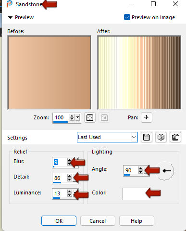Viewport: 186px width, 231px height.
Task: Click the randomize parameters dice icon
Action: 161,137
